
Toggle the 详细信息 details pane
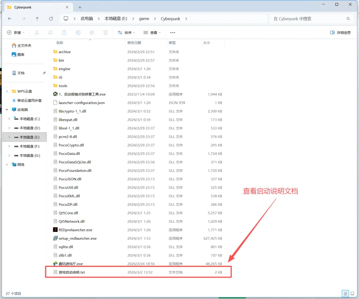[340, 33]
